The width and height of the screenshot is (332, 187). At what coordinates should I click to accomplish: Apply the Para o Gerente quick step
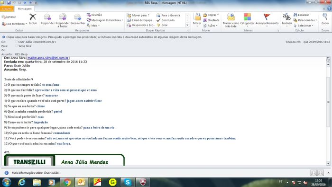coord(168,15)
